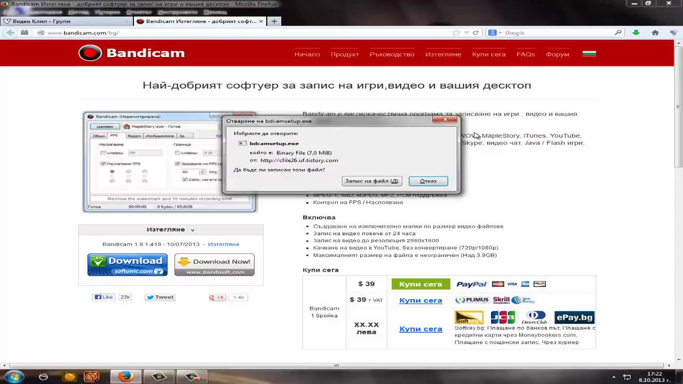Screen dimensions: 683x384
Task: Expand the Изтегляне section chevron
Action: coord(193,230)
